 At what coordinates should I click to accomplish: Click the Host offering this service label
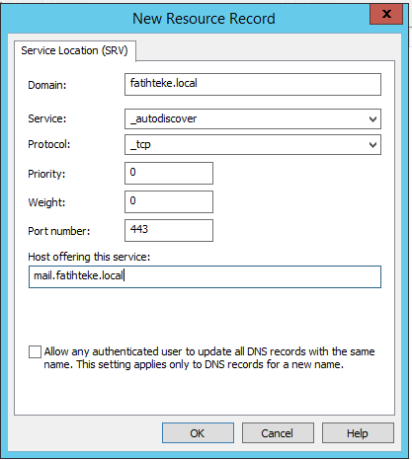pos(89,257)
